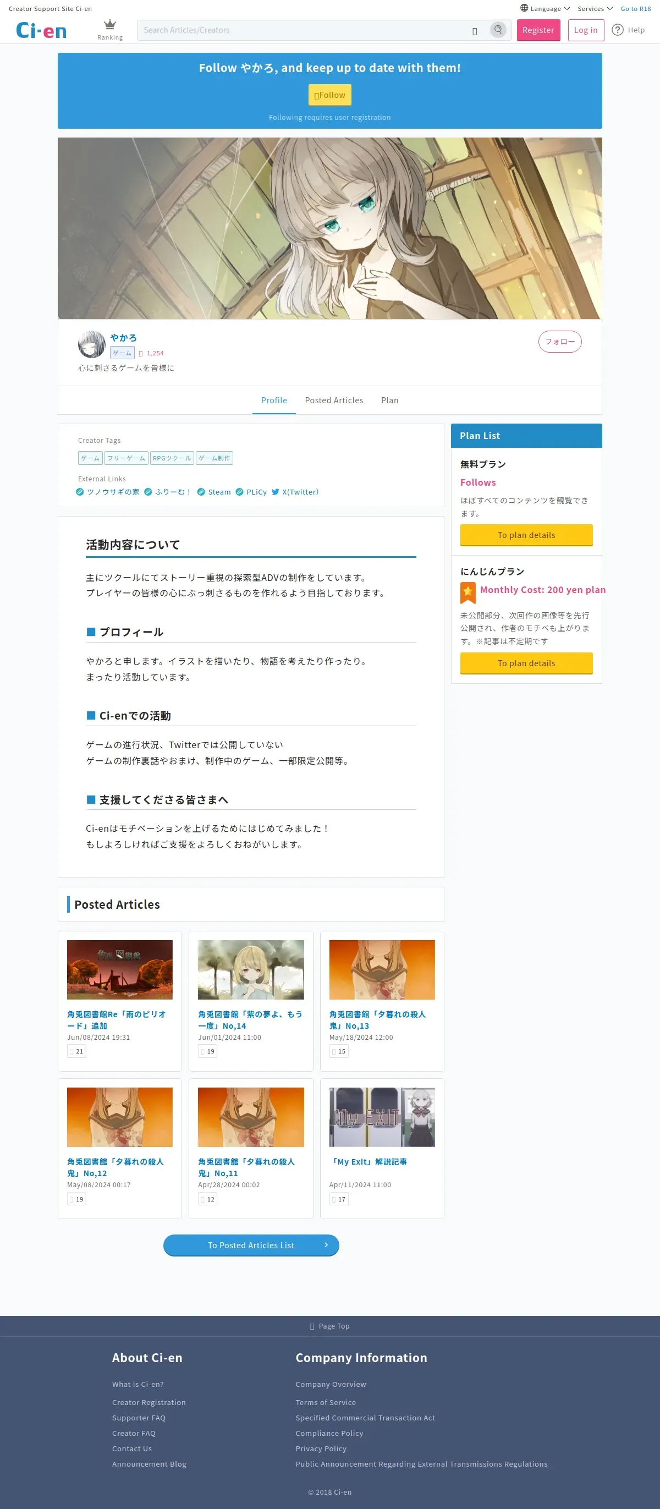Click the フォロー outlined button
The width and height of the screenshot is (660, 1509).
pyautogui.click(x=560, y=342)
